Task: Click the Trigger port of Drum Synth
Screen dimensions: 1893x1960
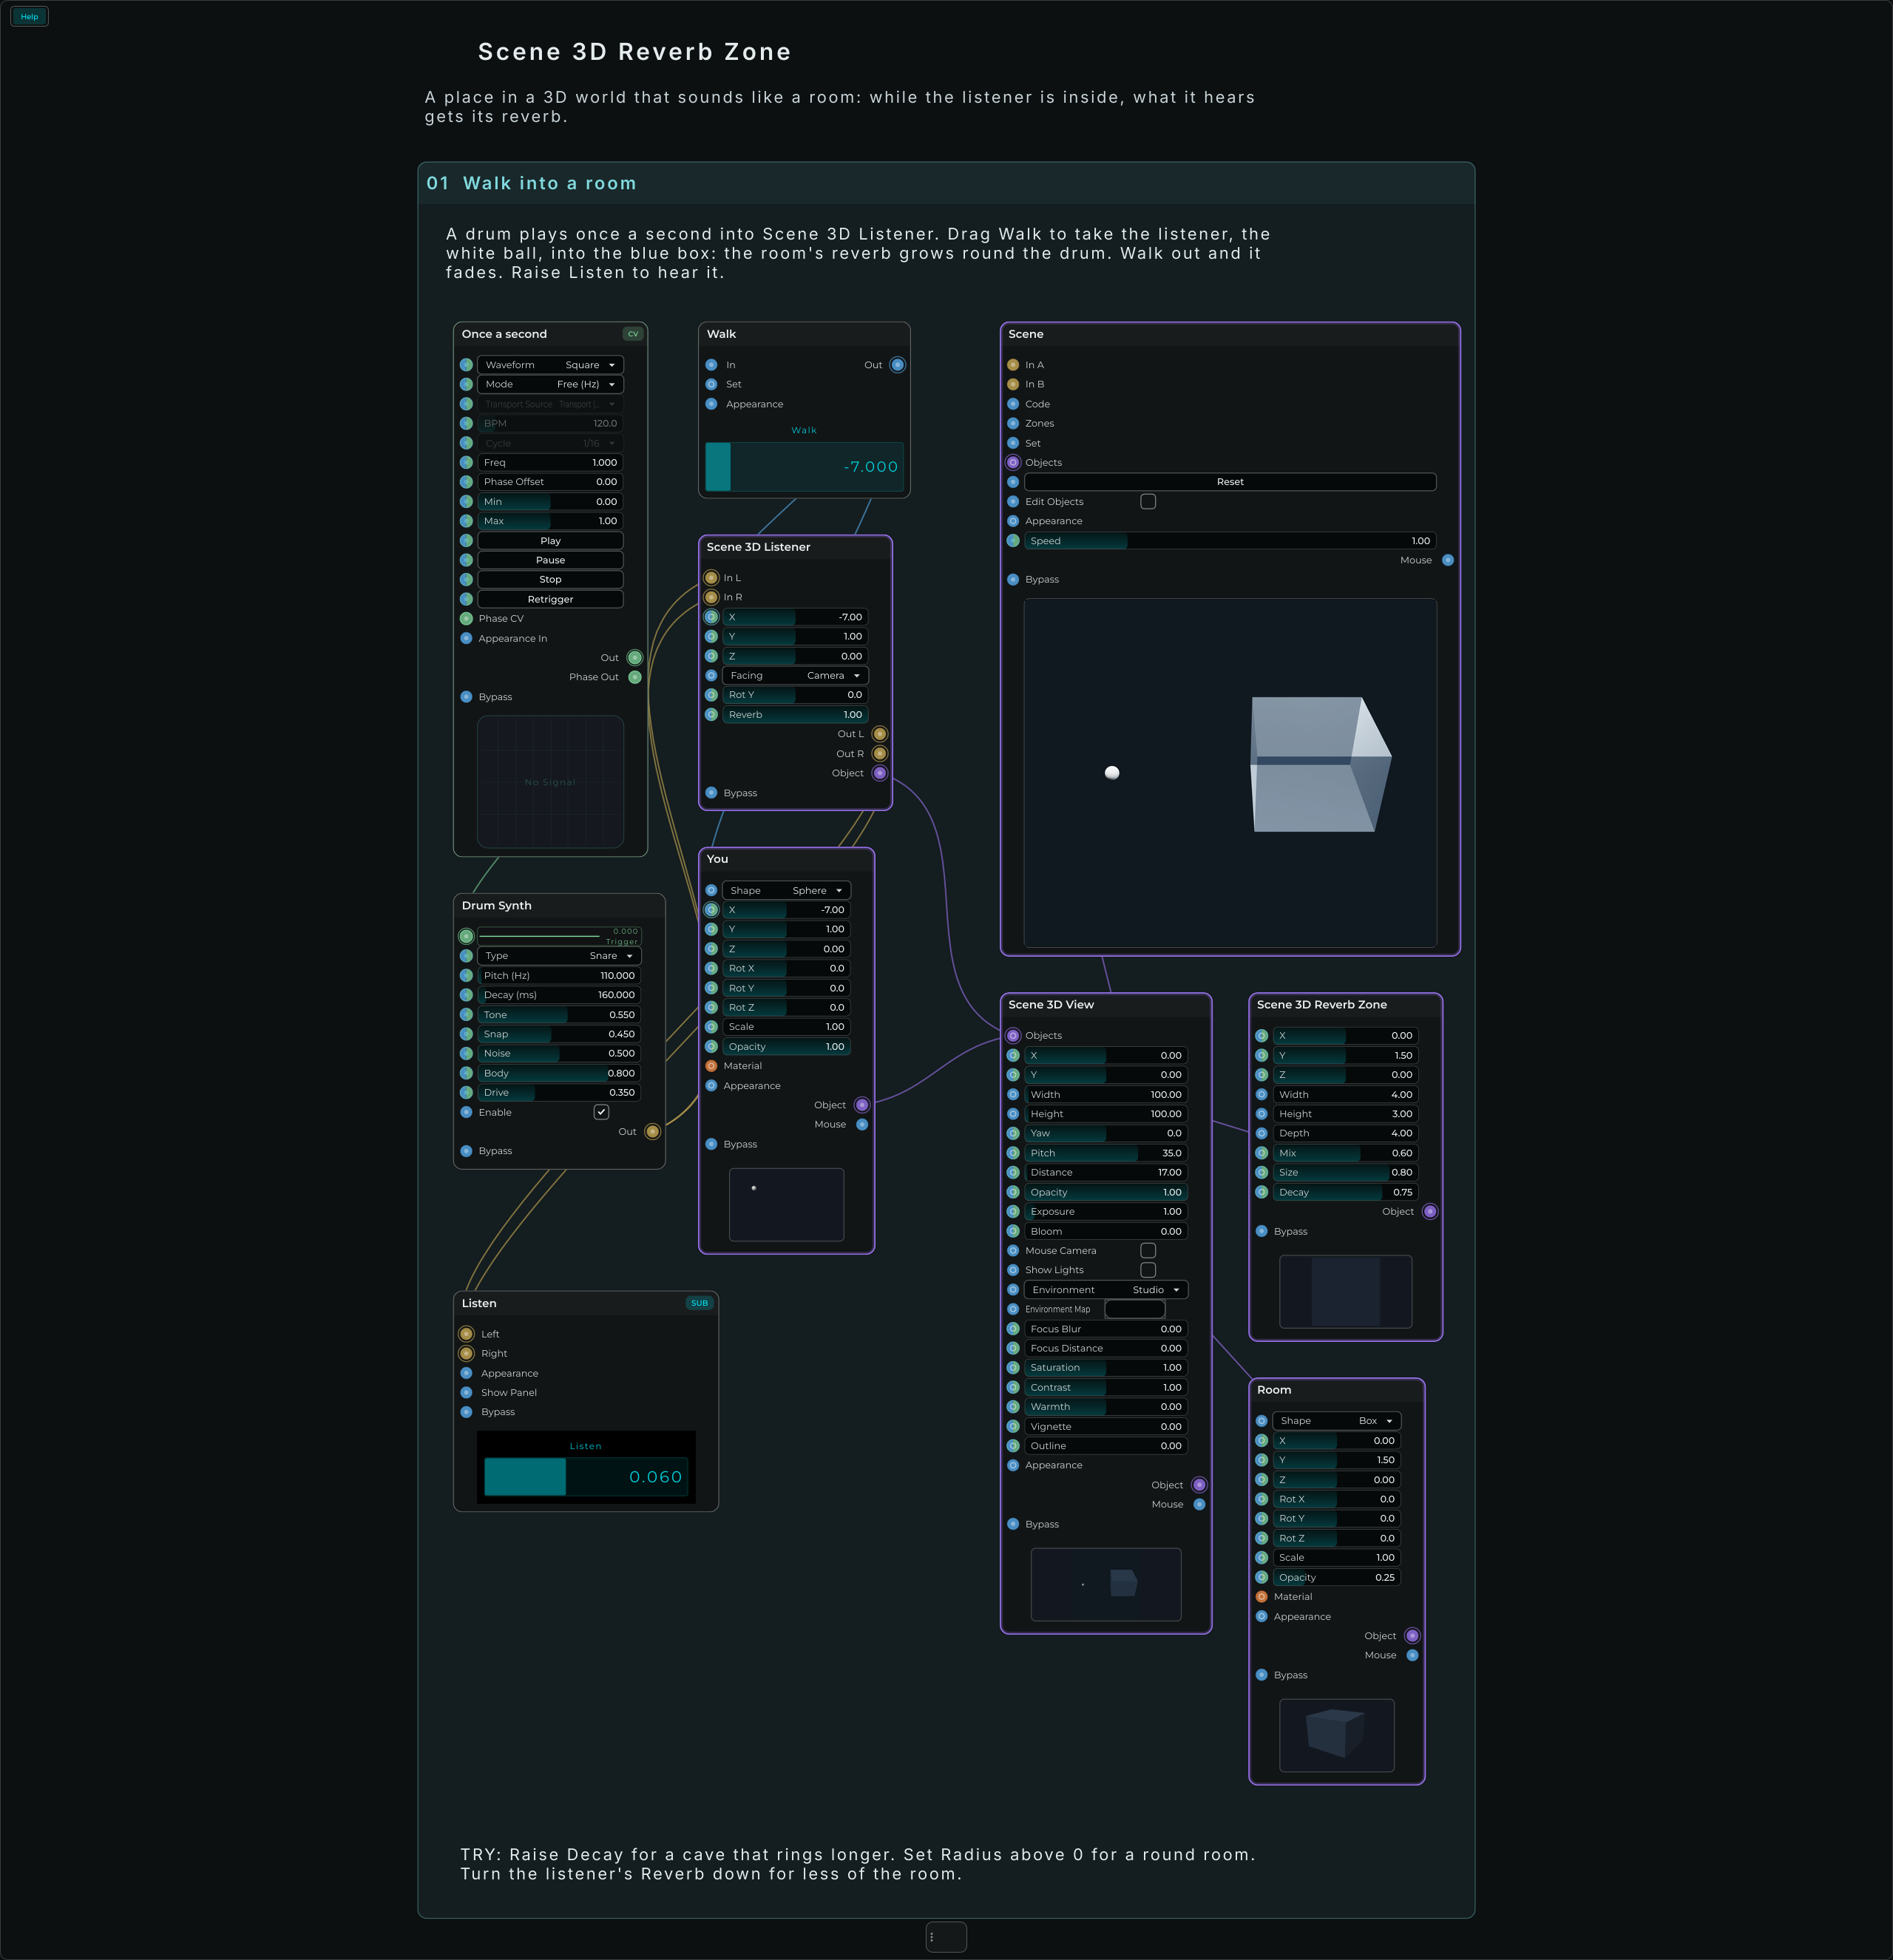Action: pyautogui.click(x=466, y=937)
